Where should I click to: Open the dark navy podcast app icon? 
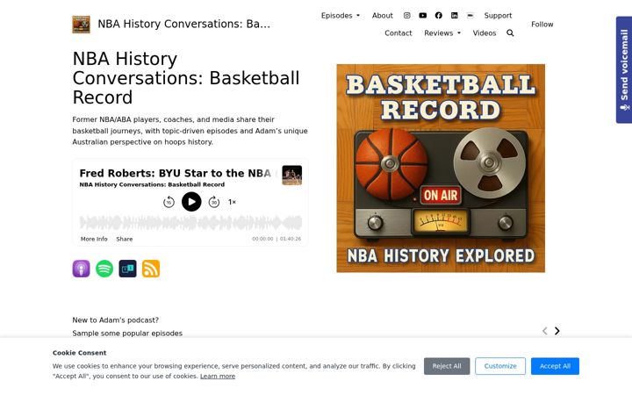coord(128,269)
